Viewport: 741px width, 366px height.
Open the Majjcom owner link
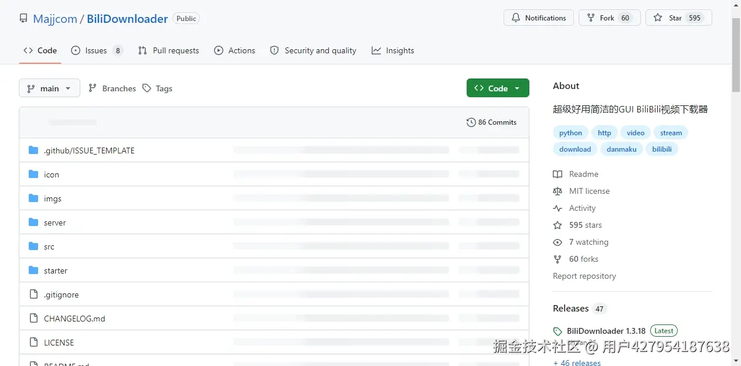click(x=55, y=19)
